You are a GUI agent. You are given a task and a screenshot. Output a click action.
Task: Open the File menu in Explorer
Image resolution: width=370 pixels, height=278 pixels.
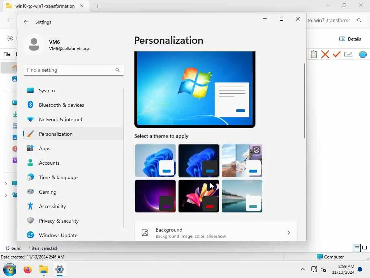(x=7, y=54)
